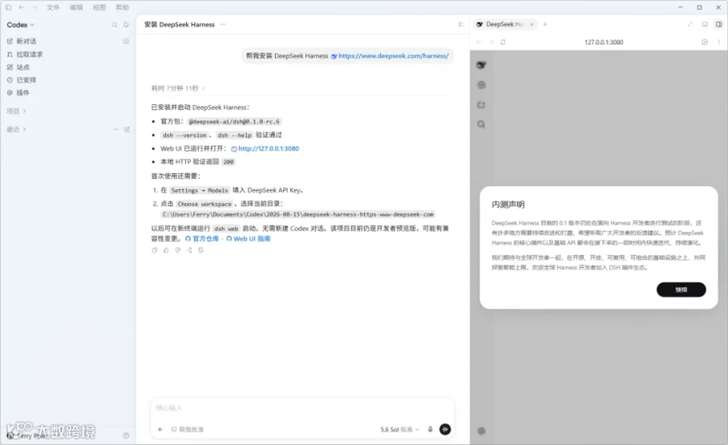Go back with the title bar left arrow
This screenshot has width=728, height=445.
click(x=21, y=7)
